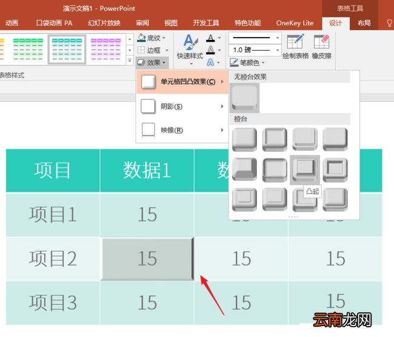Click the lightbulb tell-me icon

coord(389,24)
